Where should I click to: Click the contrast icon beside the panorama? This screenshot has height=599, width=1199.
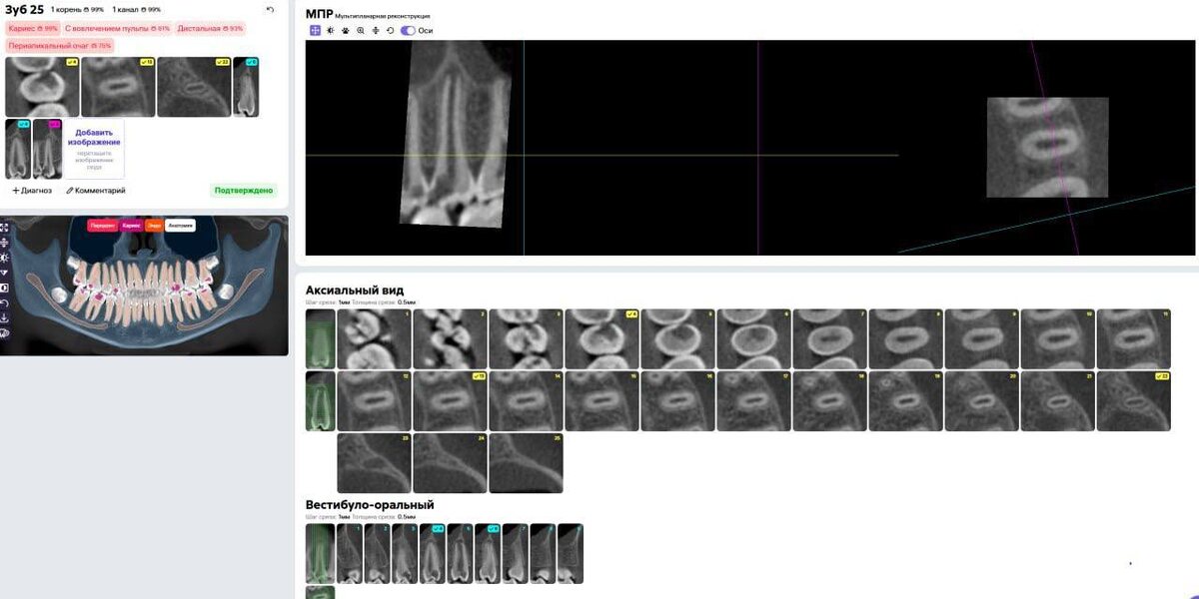point(4,288)
